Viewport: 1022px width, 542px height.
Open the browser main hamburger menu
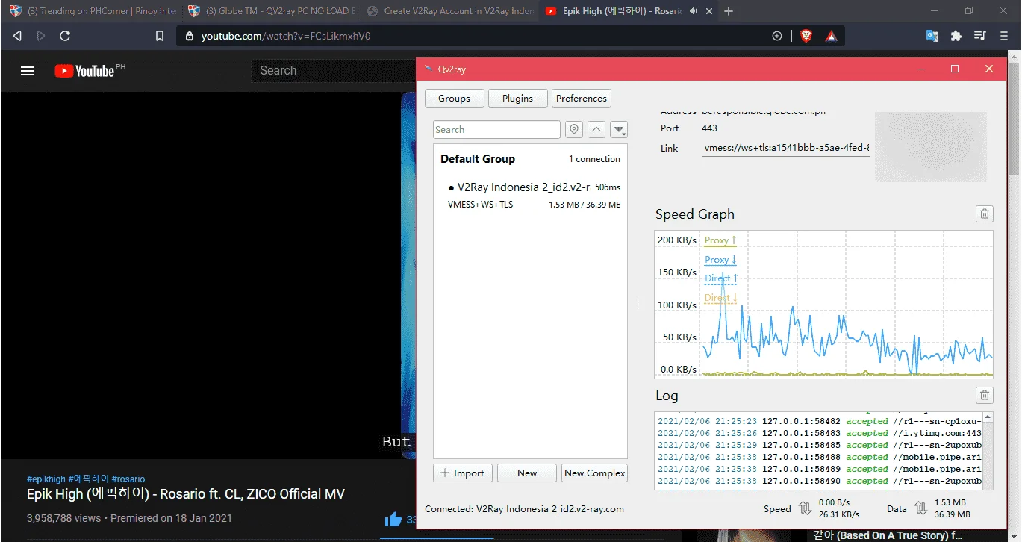[1004, 36]
